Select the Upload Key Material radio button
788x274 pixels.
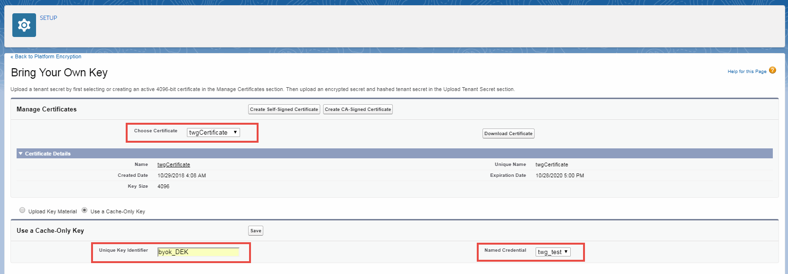(x=22, y=210)
